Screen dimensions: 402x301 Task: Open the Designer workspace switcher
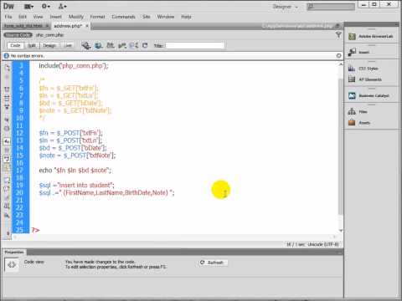(285, 7)
